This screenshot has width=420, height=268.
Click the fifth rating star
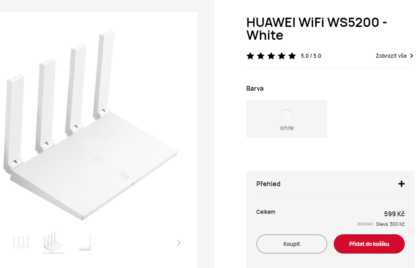click(x=292, y=56)
